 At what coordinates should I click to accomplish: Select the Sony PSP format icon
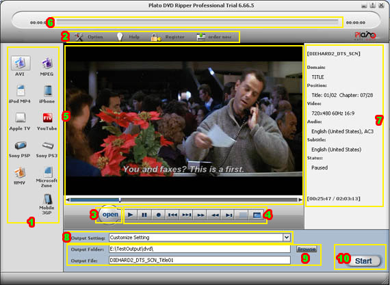pyautogui.click(x=21, y=146)
